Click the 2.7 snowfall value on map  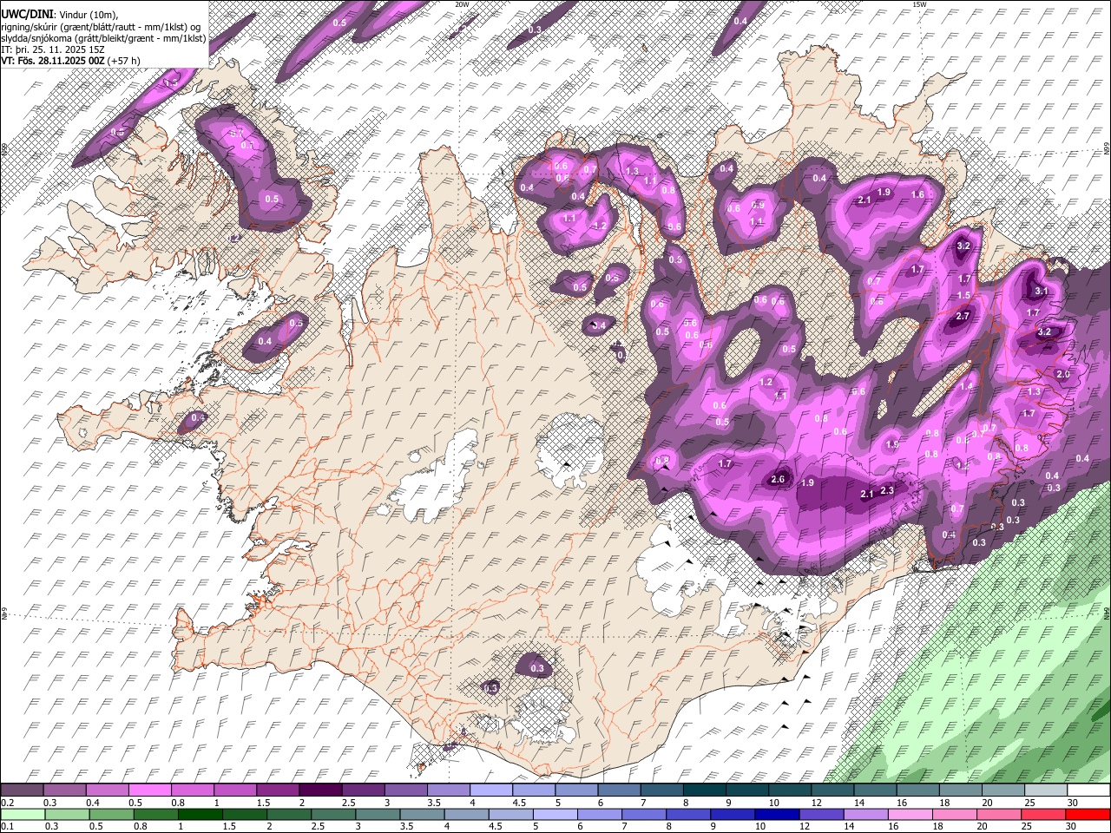tap(963, 317)
